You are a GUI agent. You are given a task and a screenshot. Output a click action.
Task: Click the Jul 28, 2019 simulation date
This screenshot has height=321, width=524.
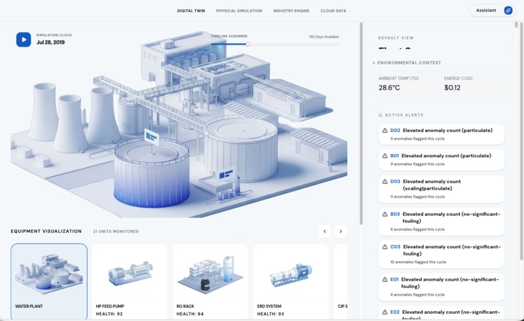[51, 42]
